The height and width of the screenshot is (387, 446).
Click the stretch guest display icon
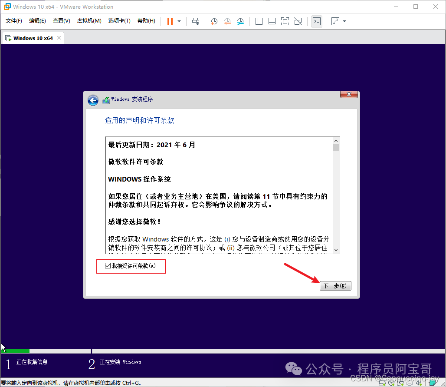(x=335, y=21)
